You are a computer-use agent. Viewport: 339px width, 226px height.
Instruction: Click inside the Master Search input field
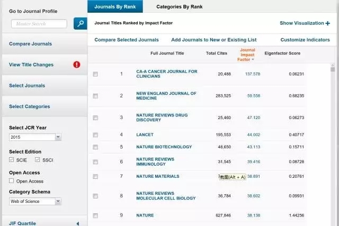click(x=39, y=24)
